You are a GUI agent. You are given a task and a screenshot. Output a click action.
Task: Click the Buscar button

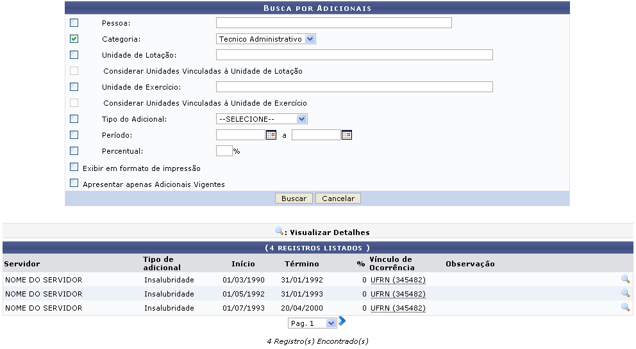pyautogui.click(x=294, y=199)
